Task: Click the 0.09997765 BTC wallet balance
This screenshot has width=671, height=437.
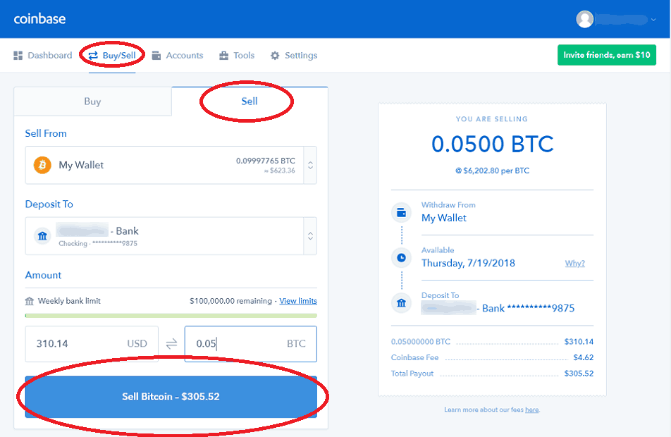Action: (x=265, y=161)
